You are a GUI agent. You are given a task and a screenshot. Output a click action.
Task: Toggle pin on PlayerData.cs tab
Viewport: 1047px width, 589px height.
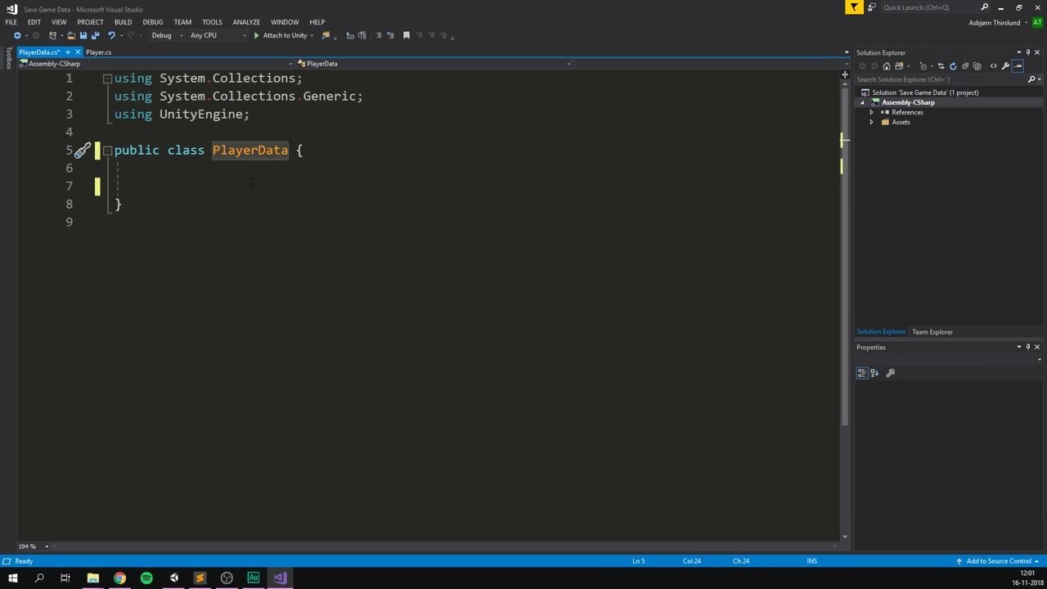pyautogui.click(x=68, y=52)
